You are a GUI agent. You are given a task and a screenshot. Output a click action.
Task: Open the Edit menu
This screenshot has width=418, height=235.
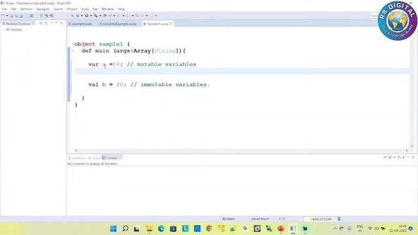point(14,9)
